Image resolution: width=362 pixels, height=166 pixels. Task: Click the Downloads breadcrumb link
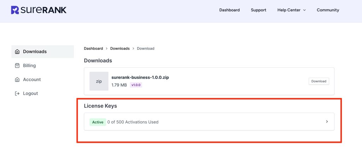point(120,48)
